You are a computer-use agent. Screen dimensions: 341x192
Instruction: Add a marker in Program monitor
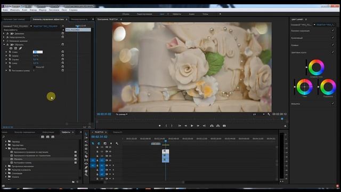pos(159,126)
